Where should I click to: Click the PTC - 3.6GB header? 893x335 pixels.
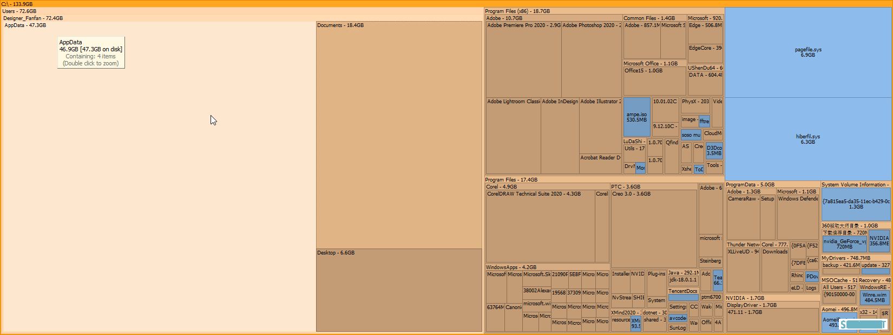654,186
